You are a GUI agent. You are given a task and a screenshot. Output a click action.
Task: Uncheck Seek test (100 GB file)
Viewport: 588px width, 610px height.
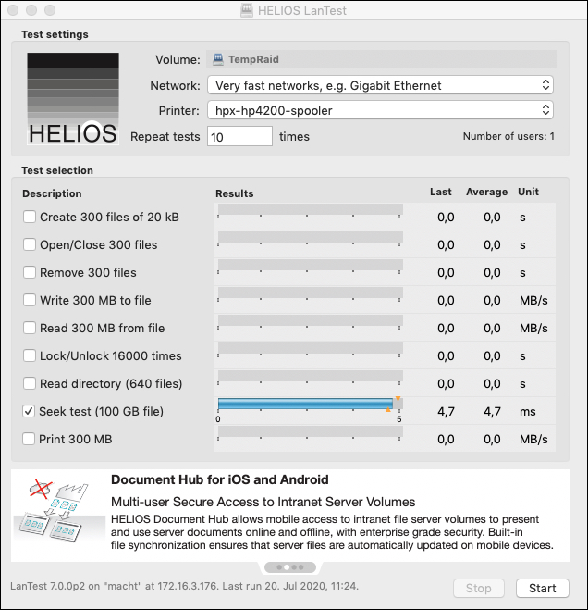pos(29,411)
